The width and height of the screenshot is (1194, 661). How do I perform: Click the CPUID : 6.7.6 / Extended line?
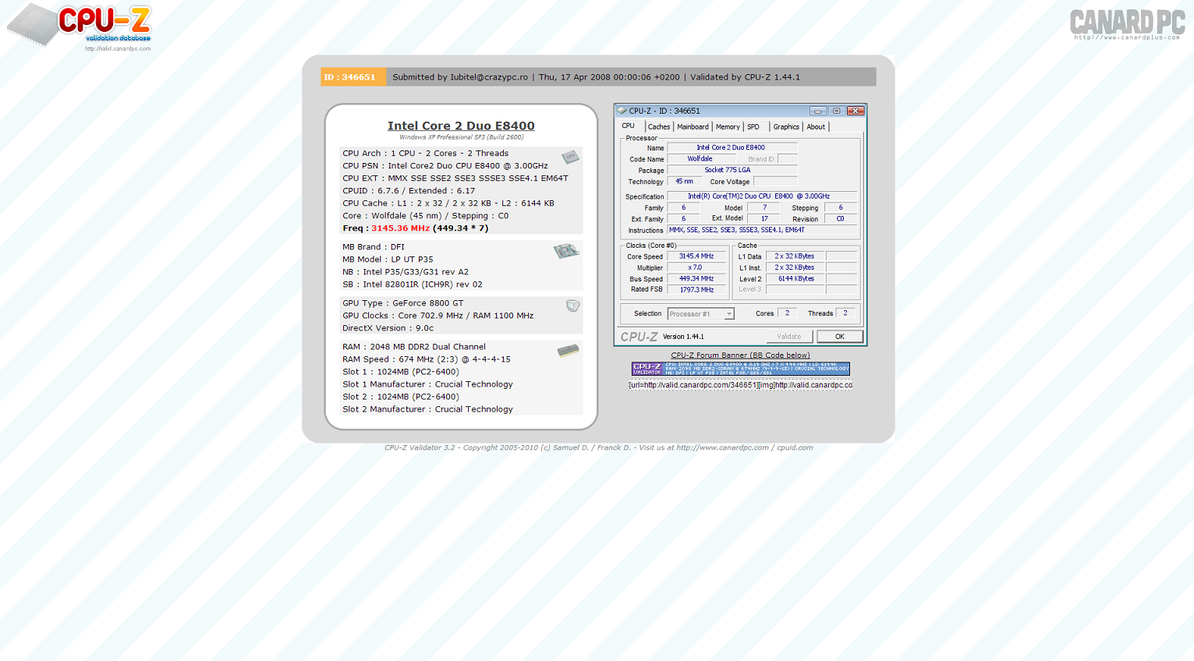pos(409,191)
